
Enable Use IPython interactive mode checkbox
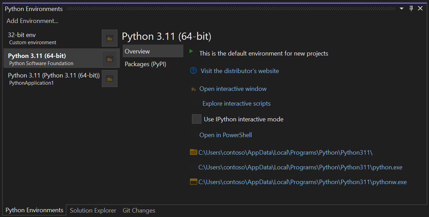click(x=197, y=119)
